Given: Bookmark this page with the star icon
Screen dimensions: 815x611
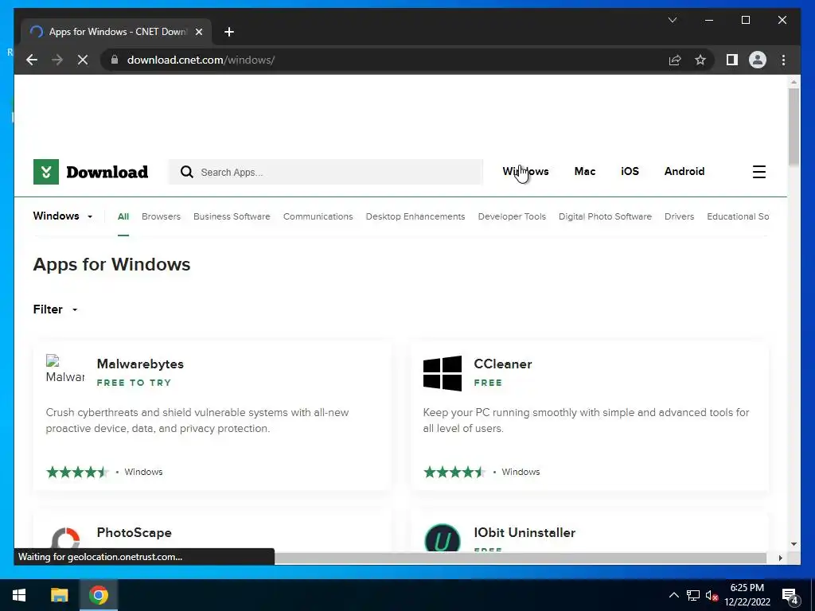Looking at the screenshot, I should point(700,60).
